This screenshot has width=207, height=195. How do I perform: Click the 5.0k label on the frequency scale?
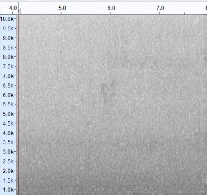click(x=8, y=114)
